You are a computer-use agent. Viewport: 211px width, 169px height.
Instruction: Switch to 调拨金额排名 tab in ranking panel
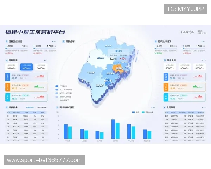42,107
